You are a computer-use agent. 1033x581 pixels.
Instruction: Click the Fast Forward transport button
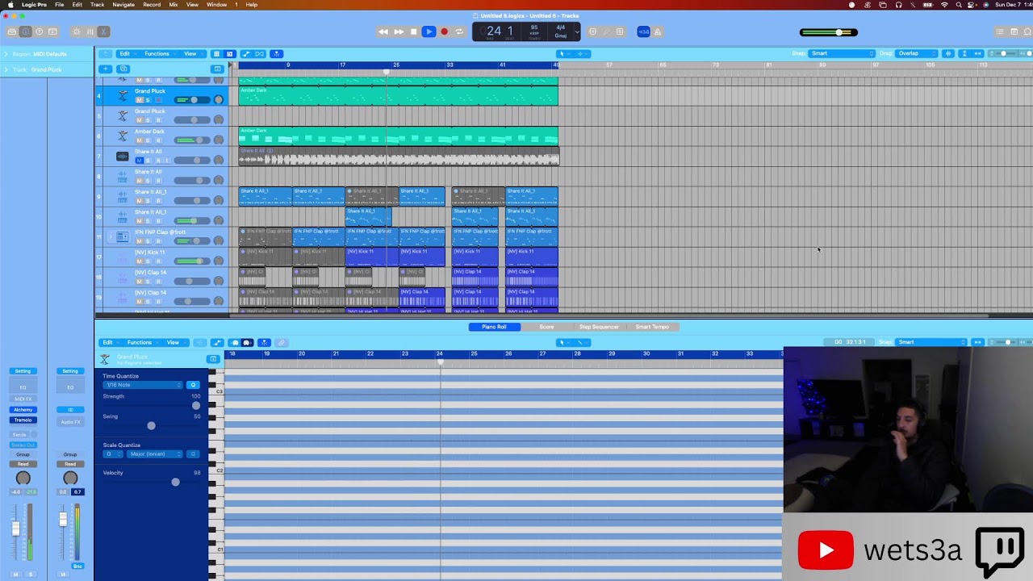click(399, 32)
